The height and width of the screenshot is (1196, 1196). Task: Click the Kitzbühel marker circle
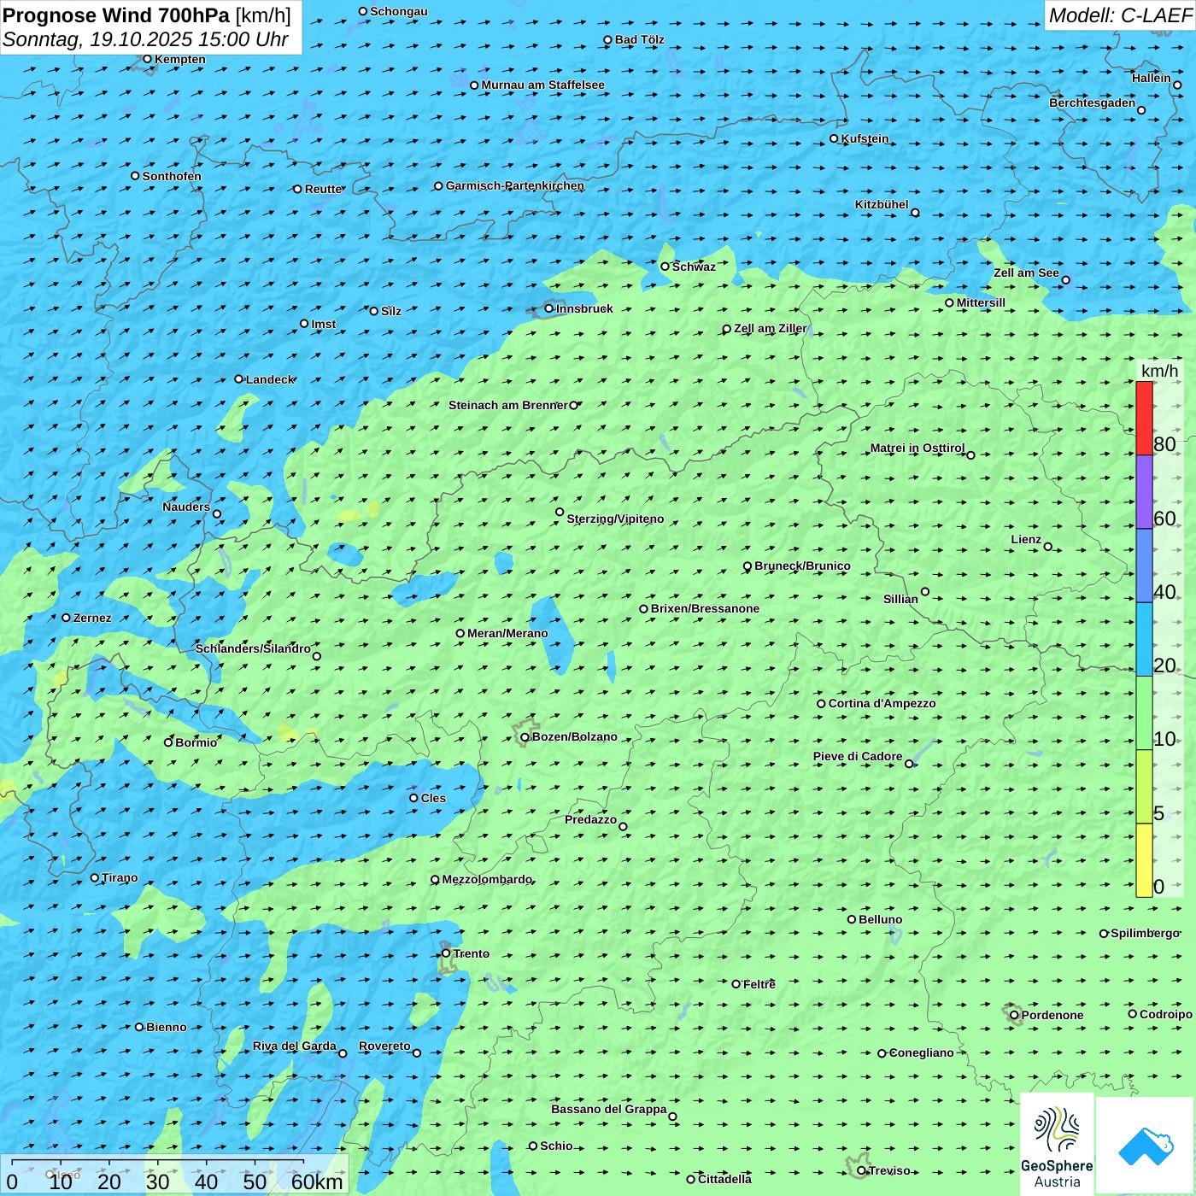[x=915, y=213]
